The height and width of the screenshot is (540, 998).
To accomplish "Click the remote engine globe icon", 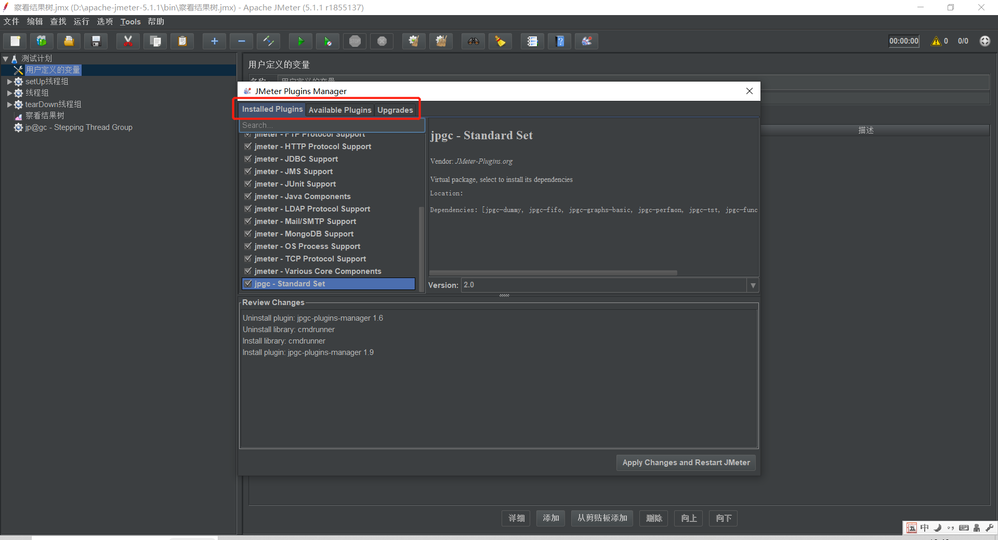I will coord(985,41).
